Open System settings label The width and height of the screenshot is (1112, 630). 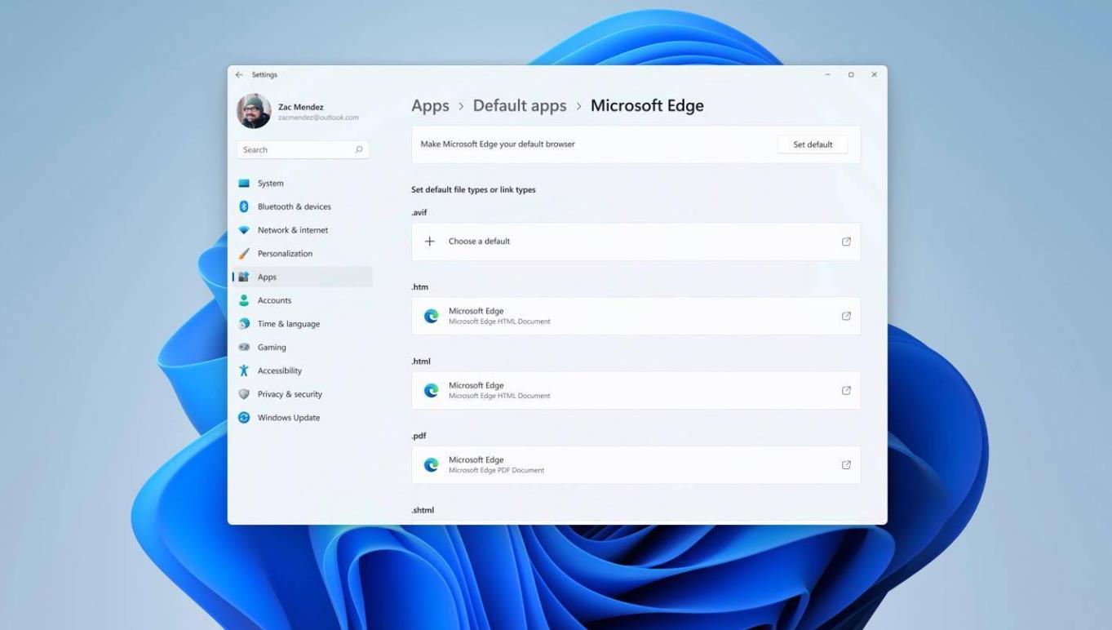tap(271, 183)
